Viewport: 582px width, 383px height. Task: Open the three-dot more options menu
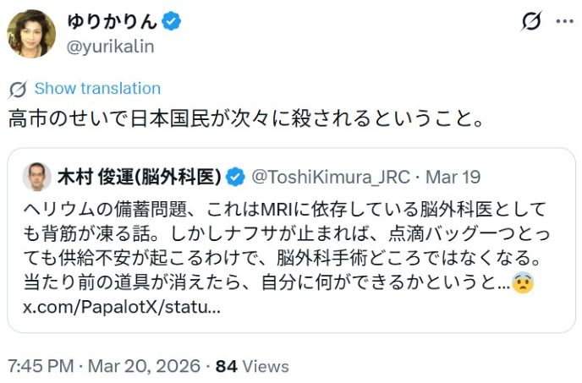tap(563, 21)
